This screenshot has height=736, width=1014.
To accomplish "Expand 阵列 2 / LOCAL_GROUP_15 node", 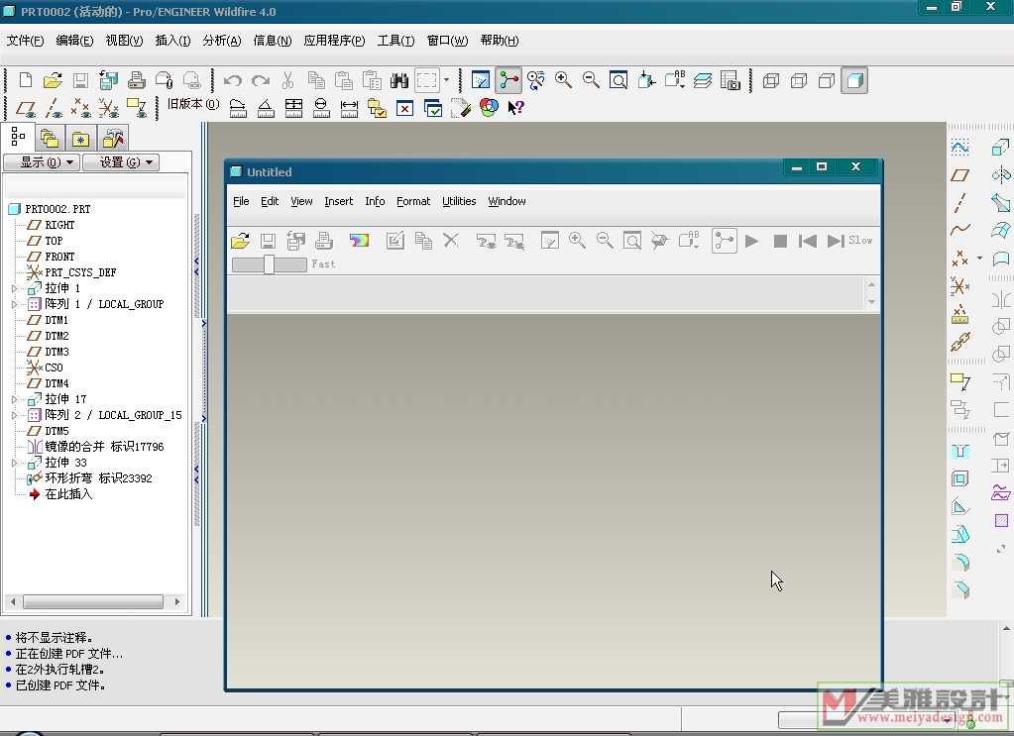I will coord(14,415).
